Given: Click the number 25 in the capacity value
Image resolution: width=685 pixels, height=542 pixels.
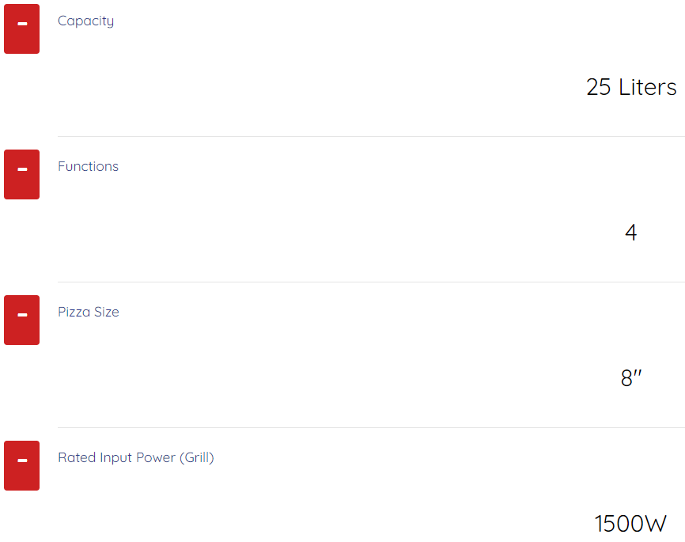Looking at the screenshot, I should 599,87.
